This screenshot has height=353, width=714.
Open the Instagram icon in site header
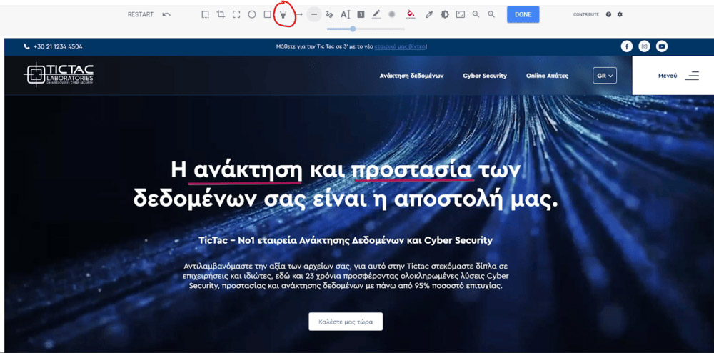point(644,46)
